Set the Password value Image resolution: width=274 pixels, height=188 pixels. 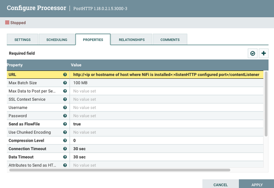tap(166, 116)
